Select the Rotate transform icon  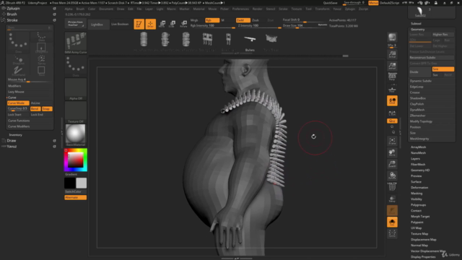(x=183, y=24)
